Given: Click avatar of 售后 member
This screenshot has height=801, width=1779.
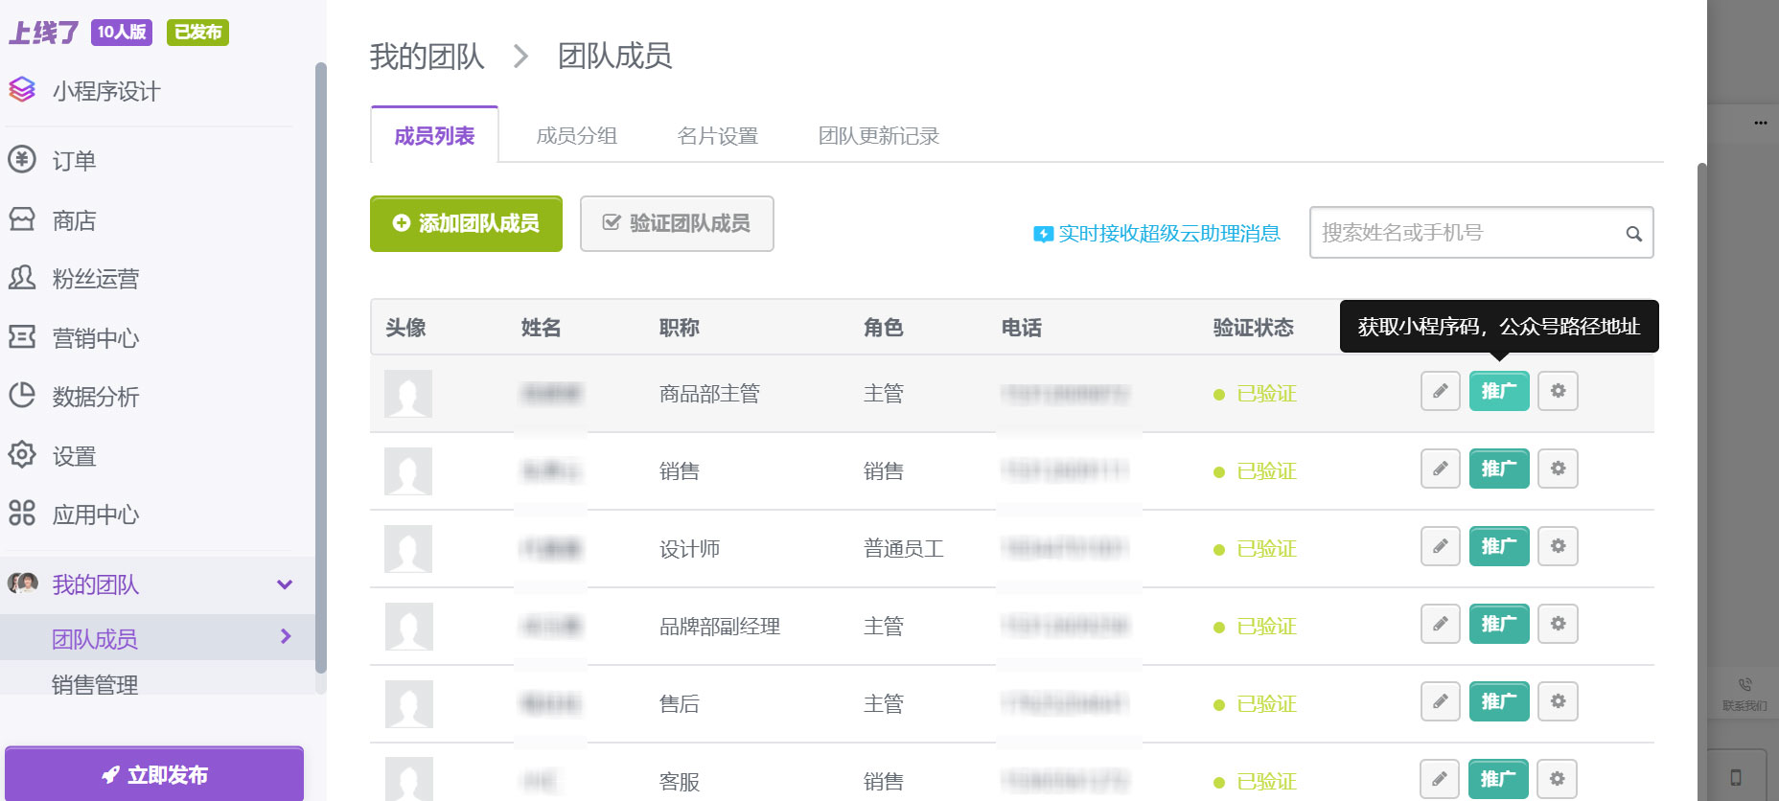Looking at the screenshot, I should (x=408, y=704).
